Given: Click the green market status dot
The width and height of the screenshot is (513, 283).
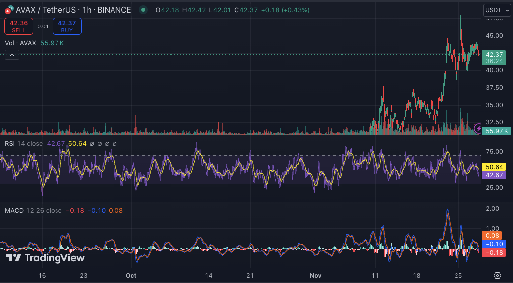Looking at the screenshot, I should (143, 10).
